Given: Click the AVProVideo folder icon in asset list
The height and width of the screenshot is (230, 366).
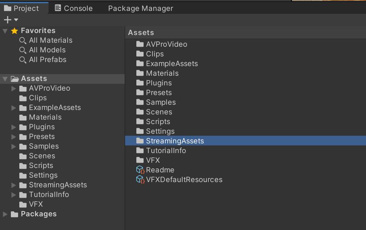Looking at the screenshot, I should (140, 44).
